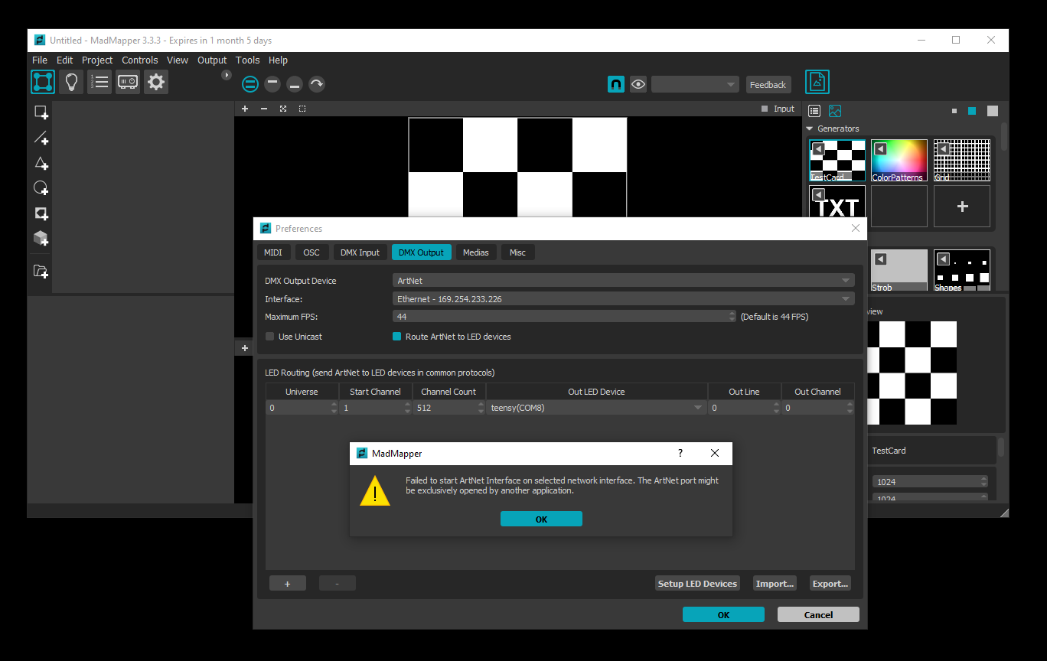Click the Setup LED Devices button
The width and height of the screenshot is (1047, 661).
[698, 584]
